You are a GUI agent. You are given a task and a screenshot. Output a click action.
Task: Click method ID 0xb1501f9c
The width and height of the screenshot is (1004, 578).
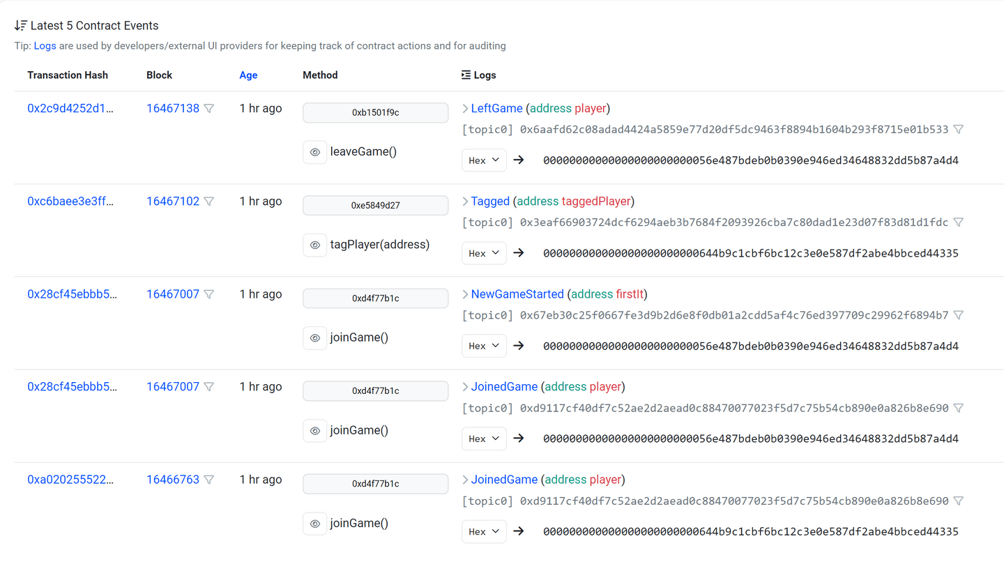[x=376, y=113]
